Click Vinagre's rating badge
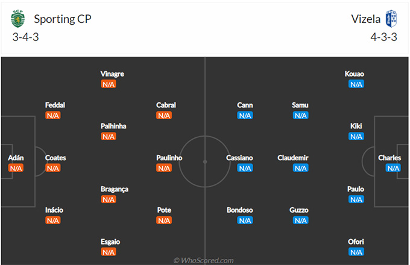This screenshot has width=410, height=265. click(109, 84)
